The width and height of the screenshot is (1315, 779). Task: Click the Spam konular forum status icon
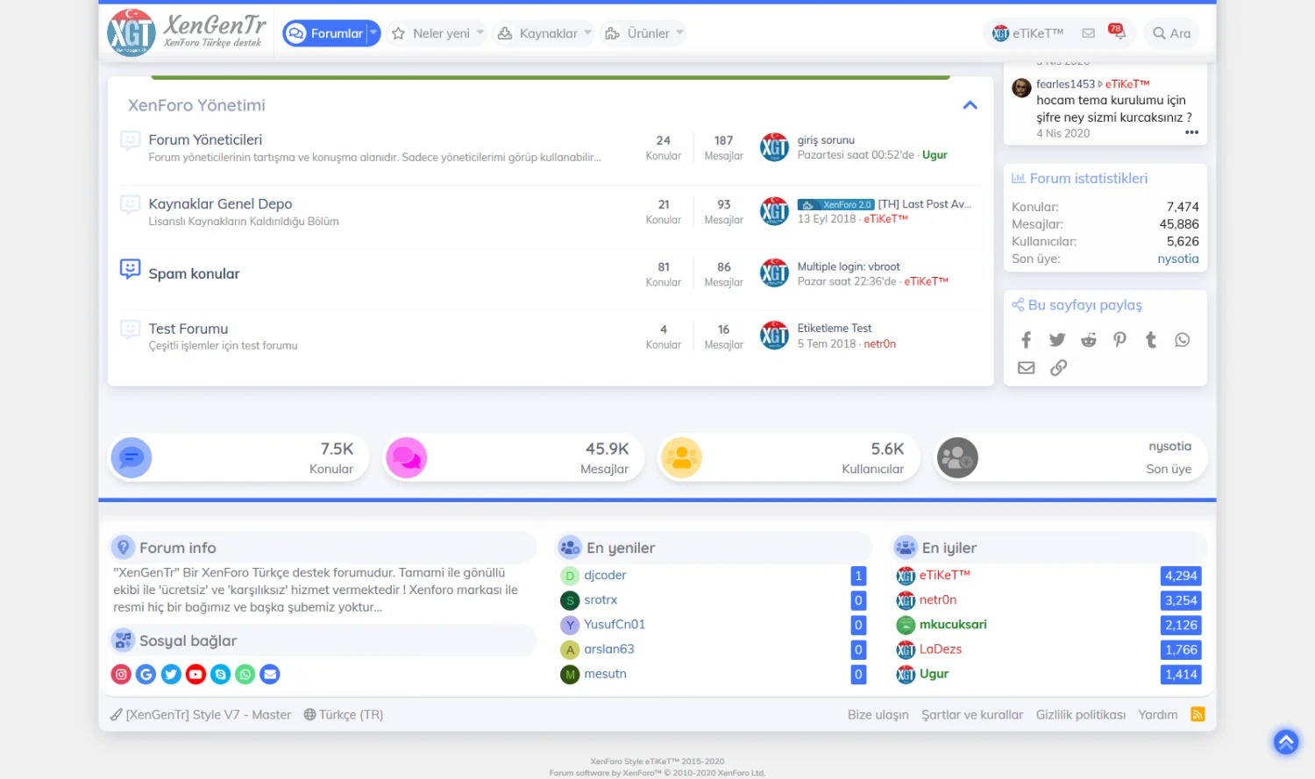[x=130, y=270]
